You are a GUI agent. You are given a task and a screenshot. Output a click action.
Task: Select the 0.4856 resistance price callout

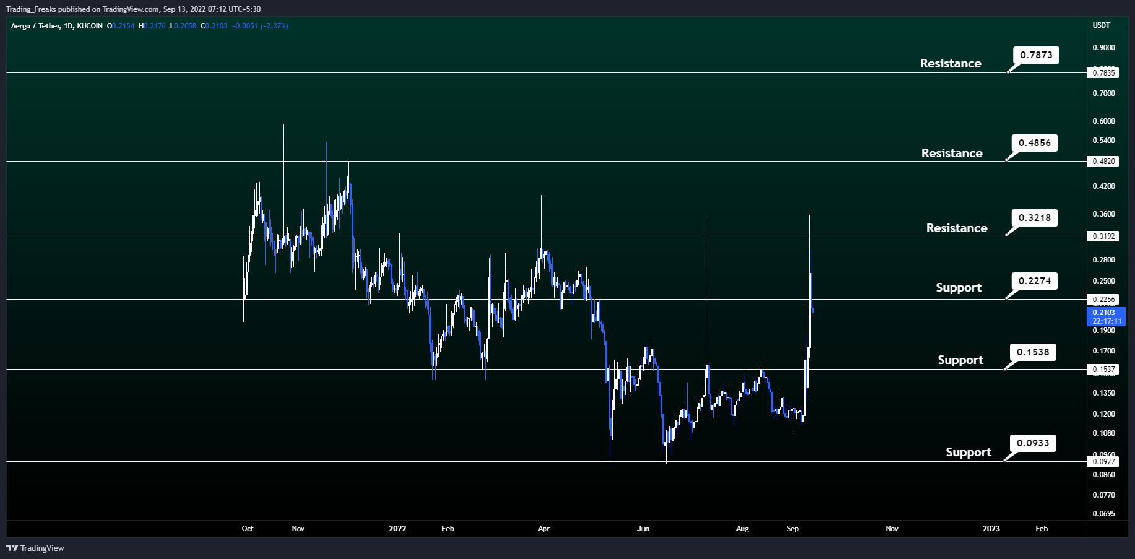[x=1035, y=143]
